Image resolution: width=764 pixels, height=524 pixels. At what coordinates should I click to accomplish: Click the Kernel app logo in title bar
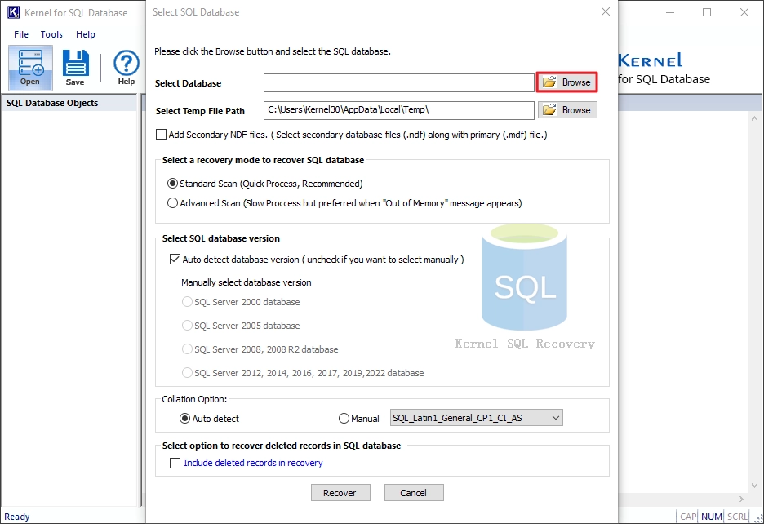pyautogui.click(x=14, y=12)
